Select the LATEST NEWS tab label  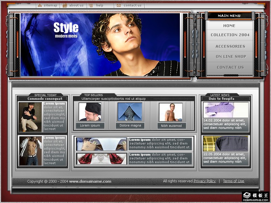(x=220, y=95)
